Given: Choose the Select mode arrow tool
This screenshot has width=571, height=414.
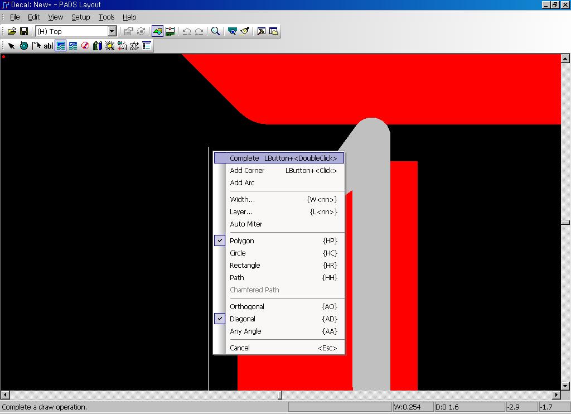Looking at the screenshot, I should 12,46.
